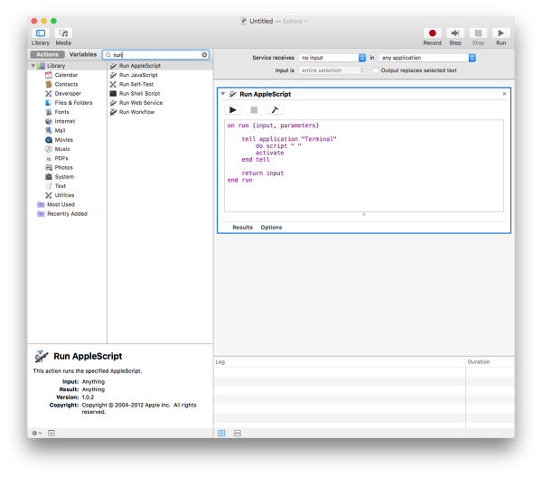Select the System category
542x477 pixels.
click(64, 177)
